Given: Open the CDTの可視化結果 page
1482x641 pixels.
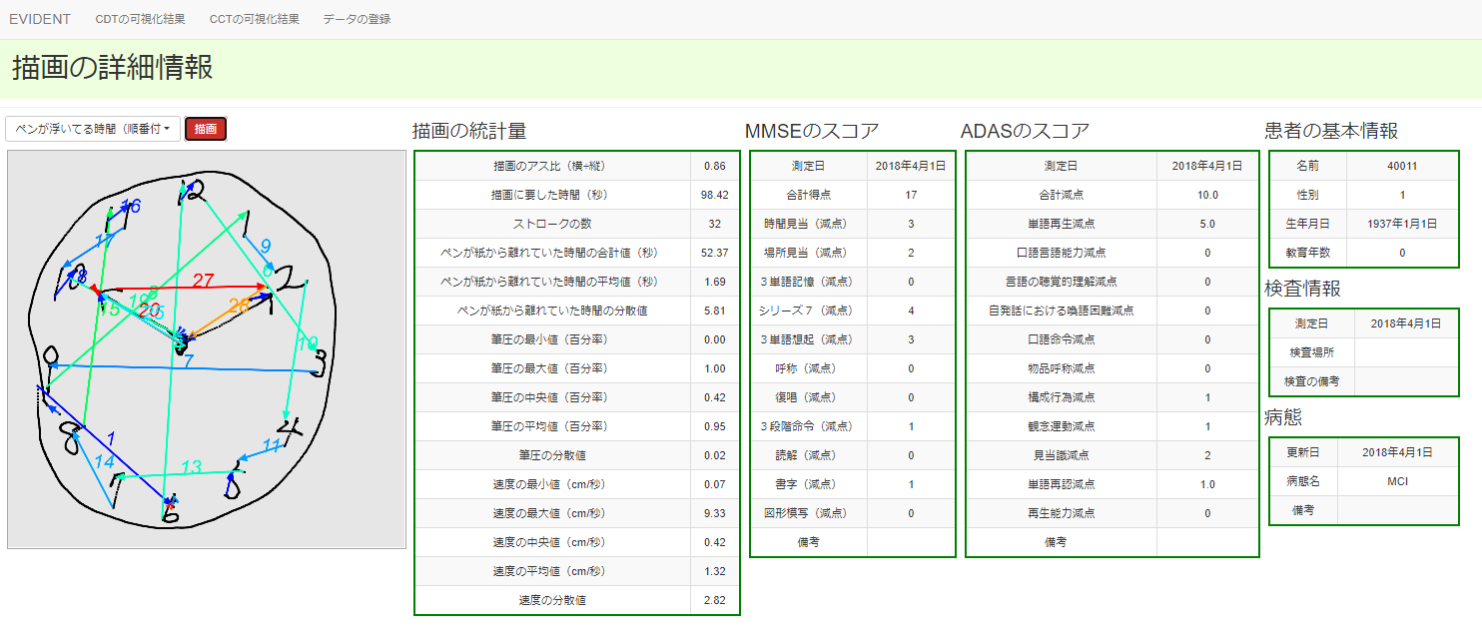Looking at the screenshot, I should pyautogui.click(x=140, y=19).
